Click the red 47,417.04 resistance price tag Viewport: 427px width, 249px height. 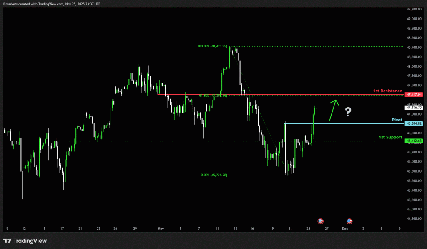pos(413,95)
